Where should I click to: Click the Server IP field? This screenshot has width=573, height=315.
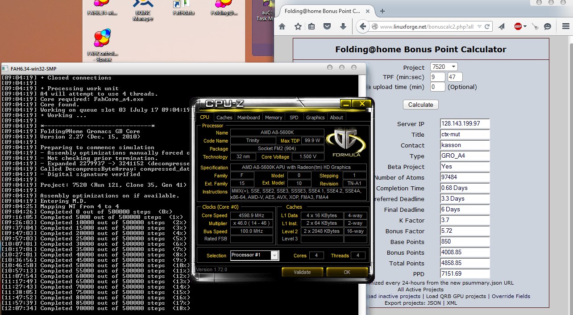(x=465, y=124)
